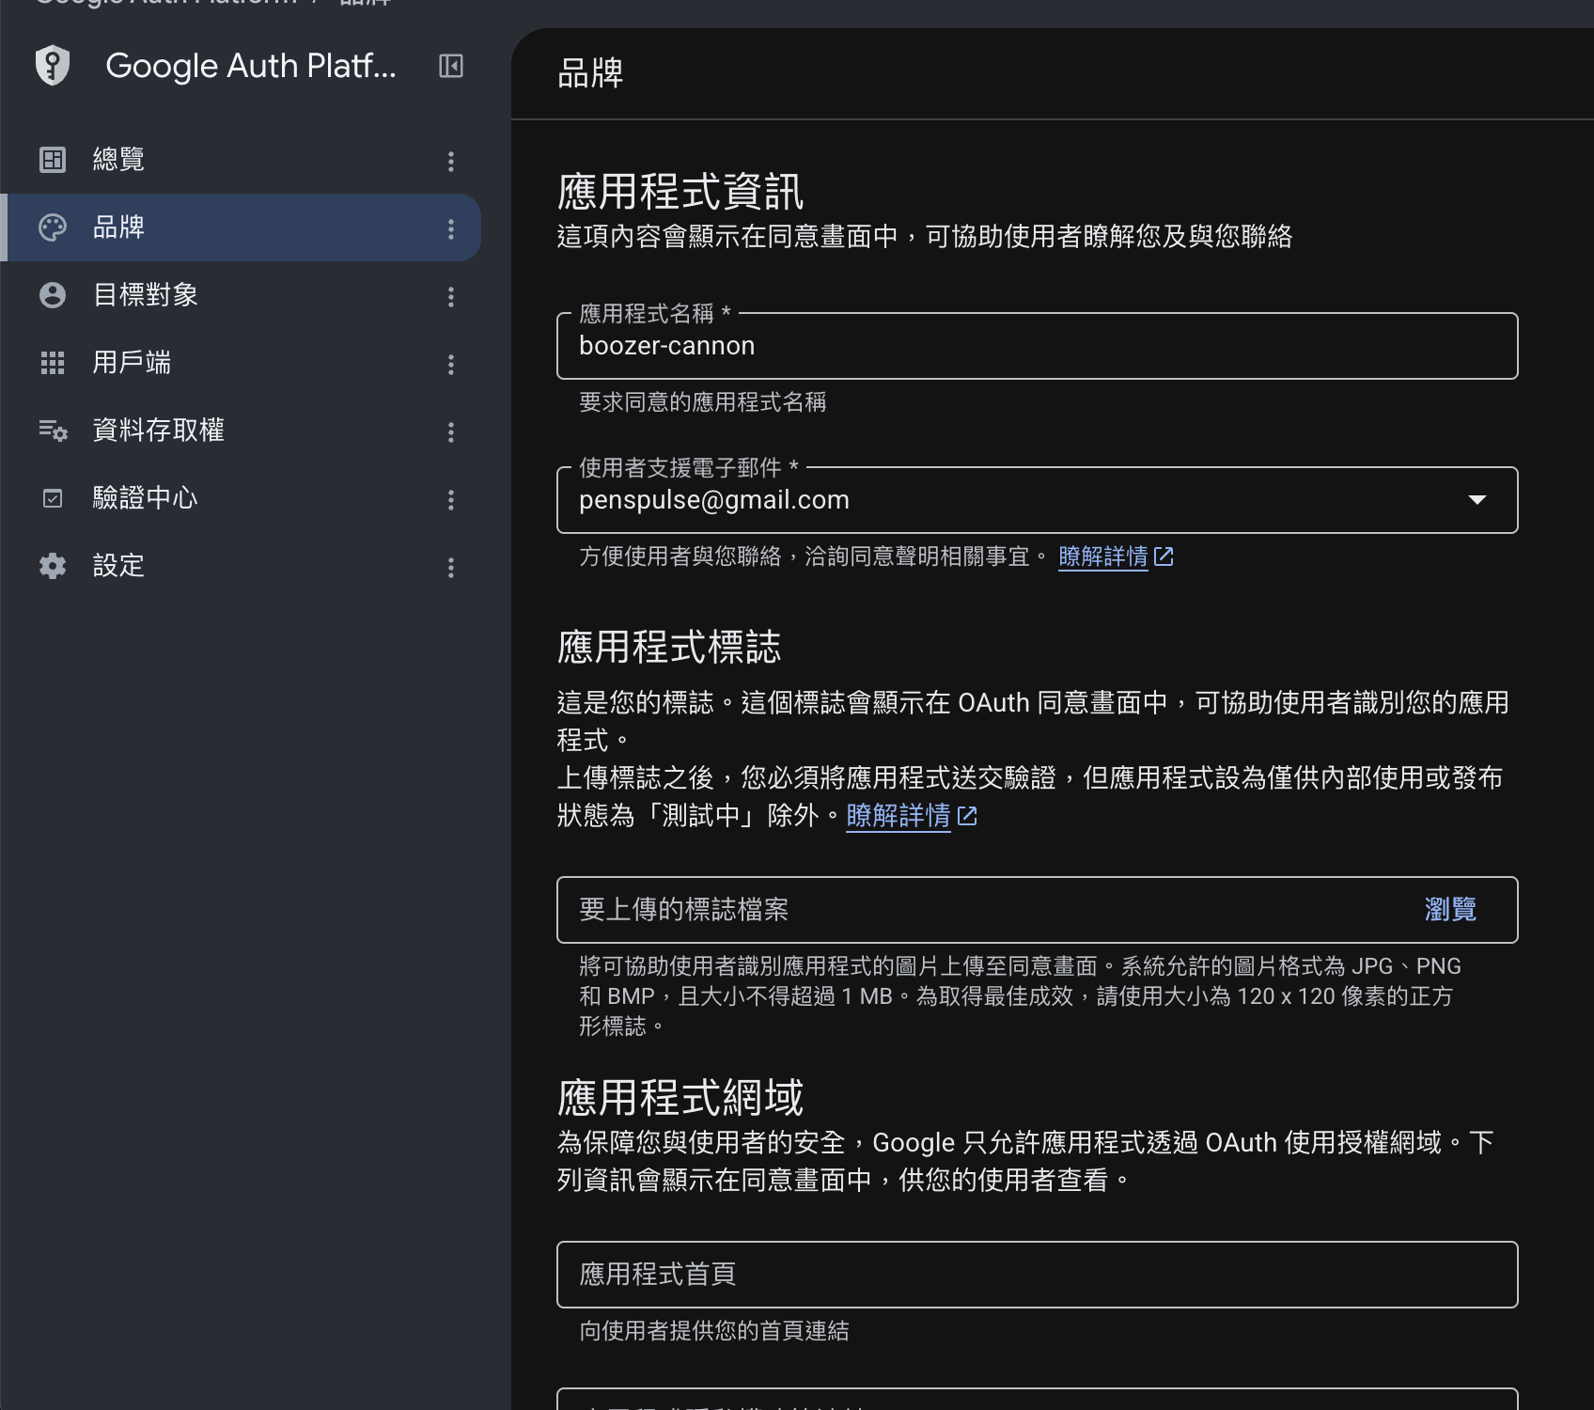The image size is (1594, 1410).
Task: Click the 向使用者提供您的首頁連結 helper text
Action: [714, 1331]
